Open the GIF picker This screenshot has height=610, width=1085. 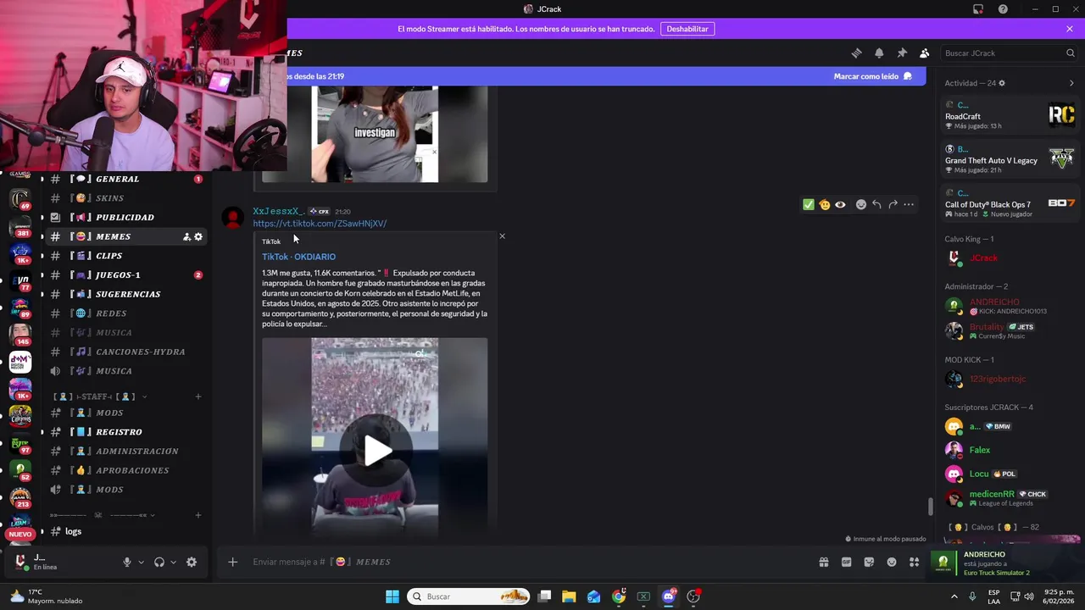[x=846, y=562]
